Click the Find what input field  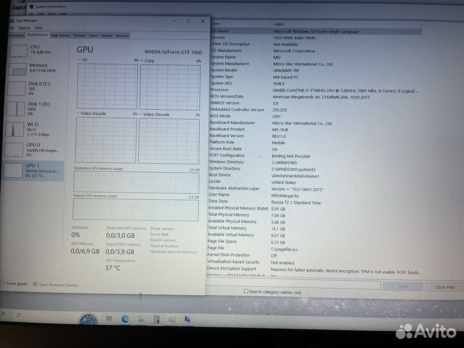(x=293, y=285)
